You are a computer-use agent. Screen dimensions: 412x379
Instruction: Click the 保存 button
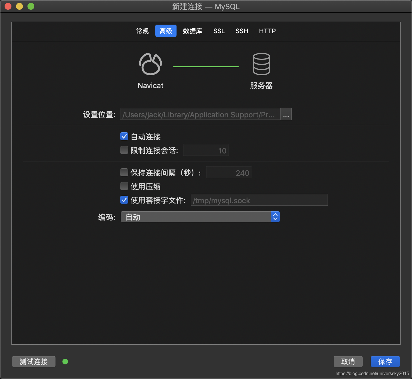pyautogui.click(x=385, y=362)
